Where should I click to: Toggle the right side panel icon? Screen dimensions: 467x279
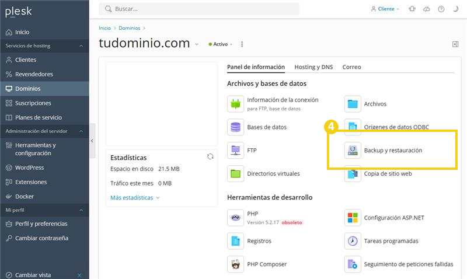tap(455, 44)
